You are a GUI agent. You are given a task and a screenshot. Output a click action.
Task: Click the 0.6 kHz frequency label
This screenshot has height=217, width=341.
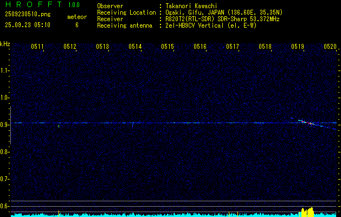[4, 206]
